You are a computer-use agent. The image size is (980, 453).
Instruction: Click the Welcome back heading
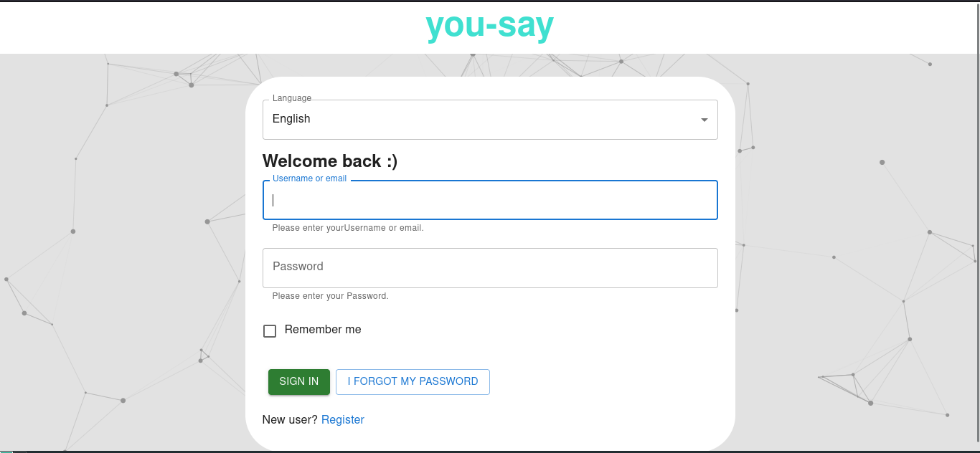[329, 161]
